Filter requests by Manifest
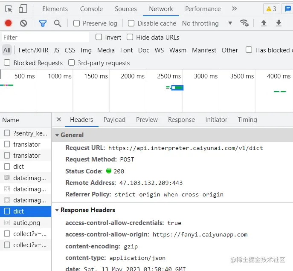 [204, 50]
